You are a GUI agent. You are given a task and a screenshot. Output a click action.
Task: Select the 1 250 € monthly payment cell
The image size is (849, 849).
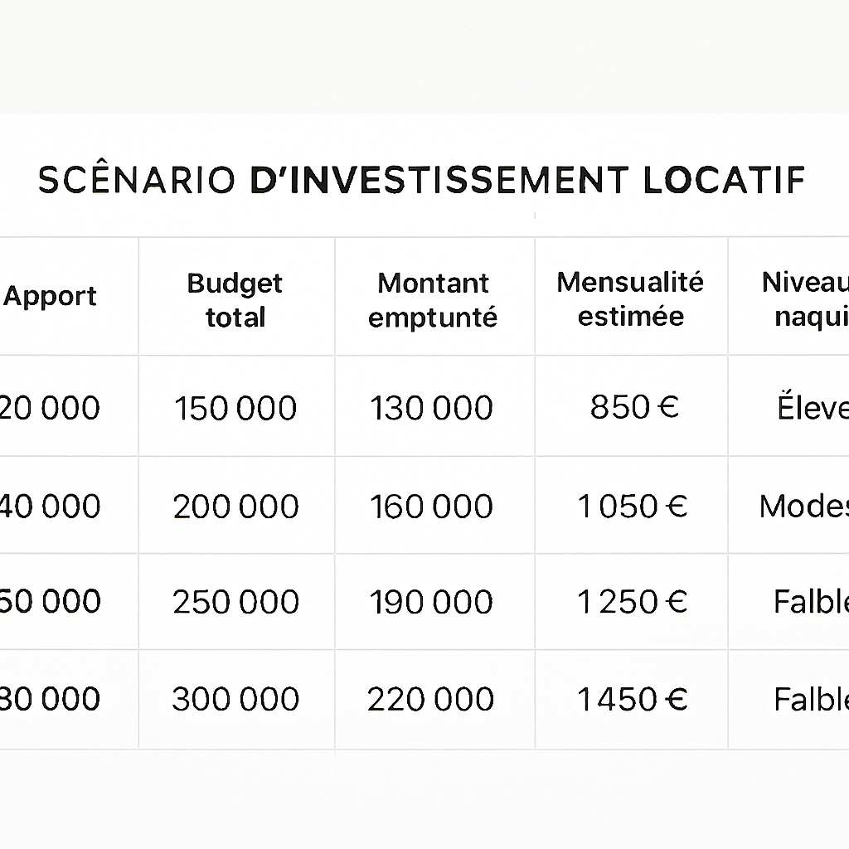pos(633,602)
